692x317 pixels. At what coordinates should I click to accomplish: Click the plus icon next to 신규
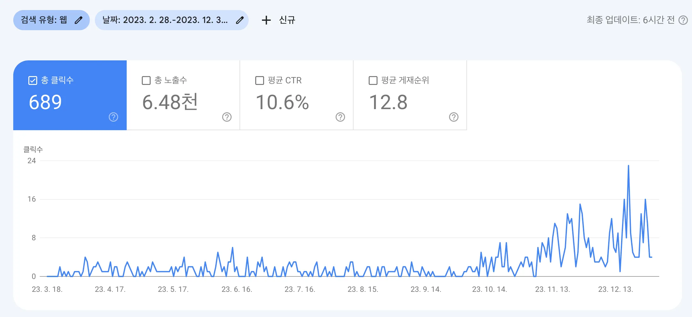tap(266, 20)
